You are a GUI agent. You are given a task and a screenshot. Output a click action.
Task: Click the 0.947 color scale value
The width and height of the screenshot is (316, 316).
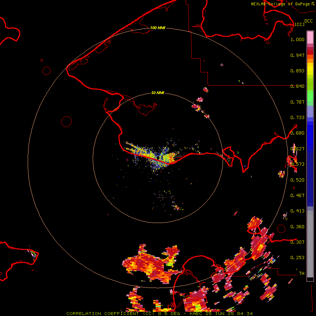(297, 55)
